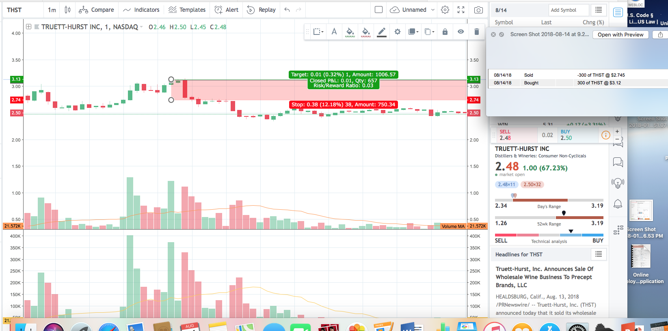668x331 pixels.
Task: Sort watchlist by Chng (%) column
Action: [x=593, y=22]
